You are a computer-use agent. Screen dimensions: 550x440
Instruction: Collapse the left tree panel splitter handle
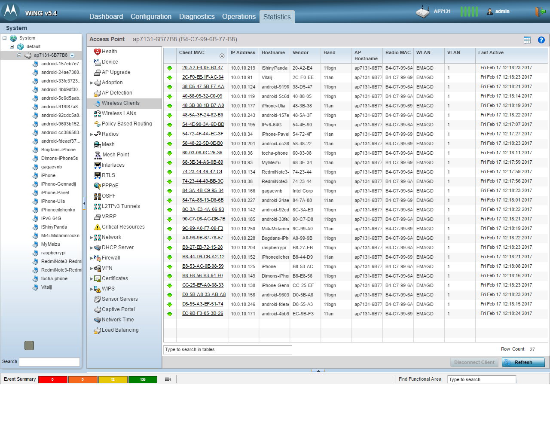point(84,204)
